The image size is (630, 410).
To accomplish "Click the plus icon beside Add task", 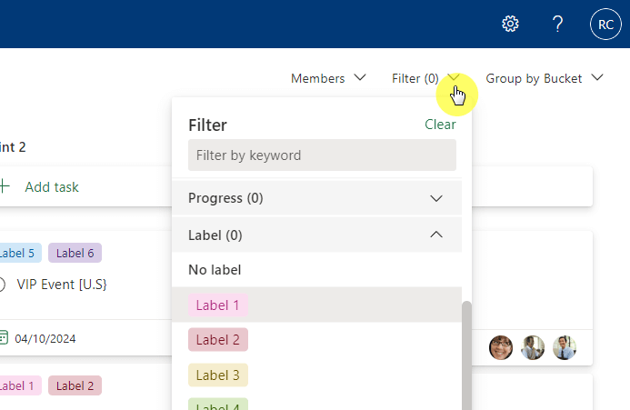I will (x=4, y=186).
